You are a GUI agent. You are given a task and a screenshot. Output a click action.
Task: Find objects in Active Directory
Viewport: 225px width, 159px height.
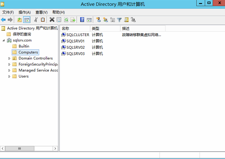(126, 20)
